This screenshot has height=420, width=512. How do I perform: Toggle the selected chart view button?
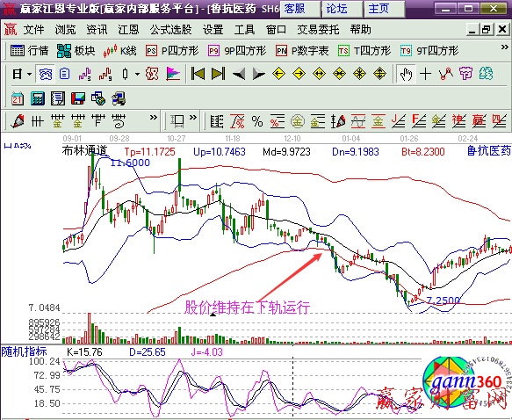click(x=46, y=74)
